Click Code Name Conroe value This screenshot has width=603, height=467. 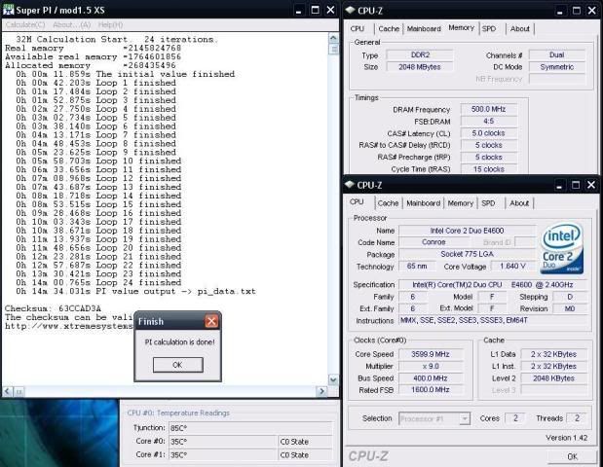433,242
